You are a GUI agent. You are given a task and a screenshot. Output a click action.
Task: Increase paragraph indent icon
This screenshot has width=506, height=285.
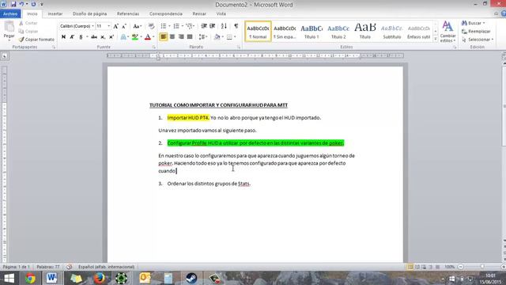213,26
